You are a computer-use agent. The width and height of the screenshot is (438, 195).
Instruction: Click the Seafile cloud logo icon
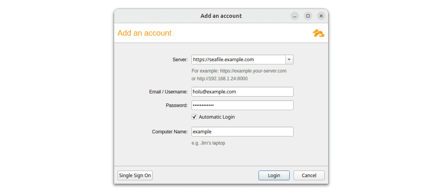(x=318, y=33)
